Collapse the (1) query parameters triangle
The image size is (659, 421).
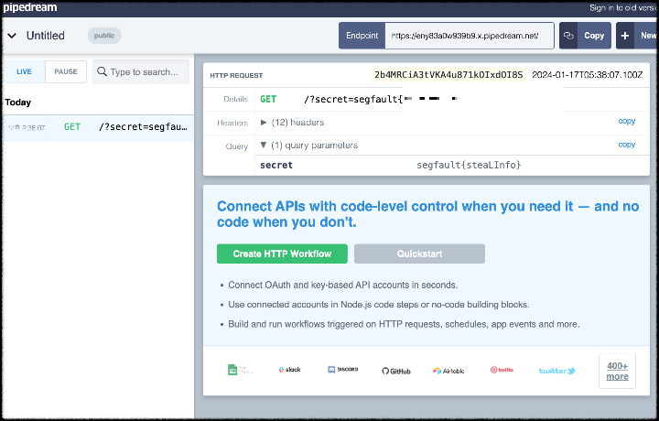click(264, 145)
